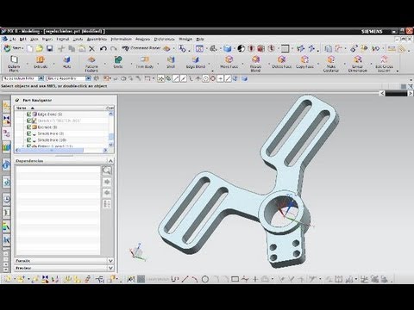The image size is (414, 310).
Task: Click the horizontal scrollbar in Part Navigator
Action: [52, 150]
